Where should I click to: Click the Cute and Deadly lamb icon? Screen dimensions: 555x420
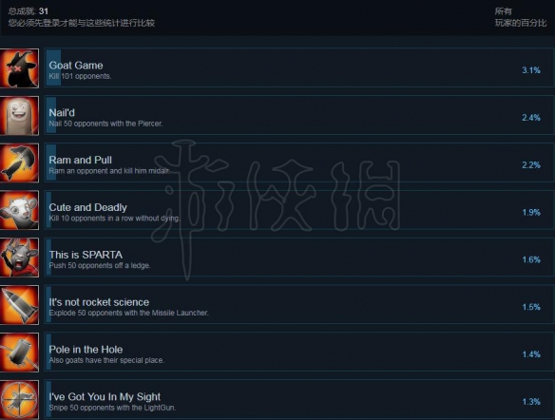19,210
